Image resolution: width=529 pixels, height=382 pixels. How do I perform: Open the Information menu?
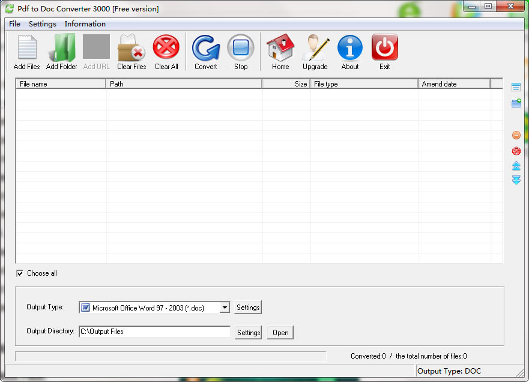pos(85,24)
